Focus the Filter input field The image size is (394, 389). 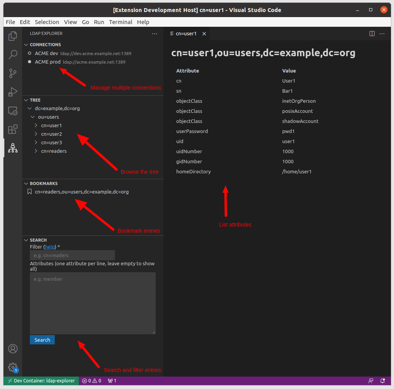click(x=72, y=256)
